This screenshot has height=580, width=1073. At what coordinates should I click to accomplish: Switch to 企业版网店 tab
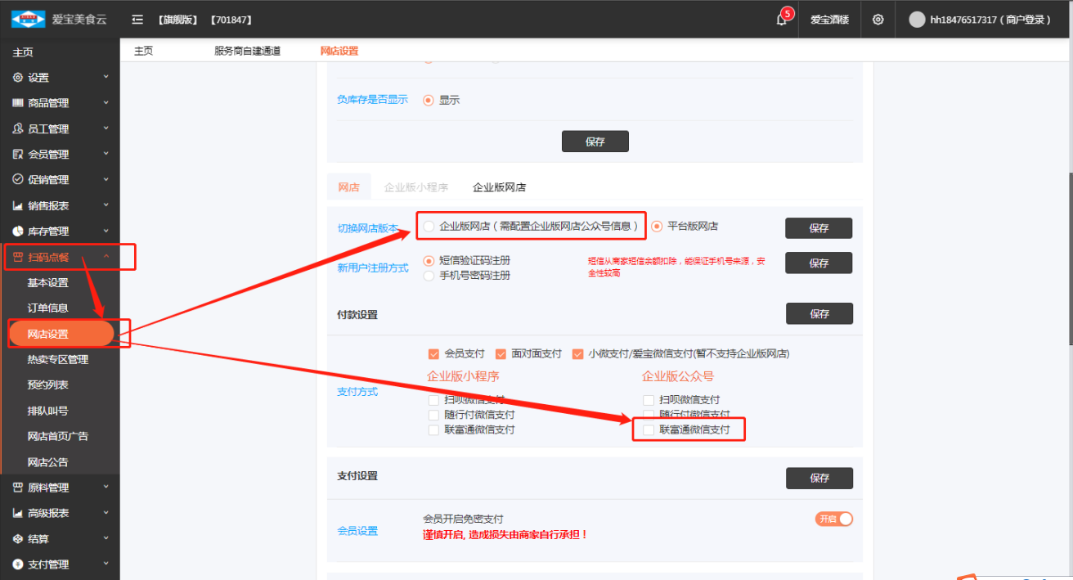[499, 187]
